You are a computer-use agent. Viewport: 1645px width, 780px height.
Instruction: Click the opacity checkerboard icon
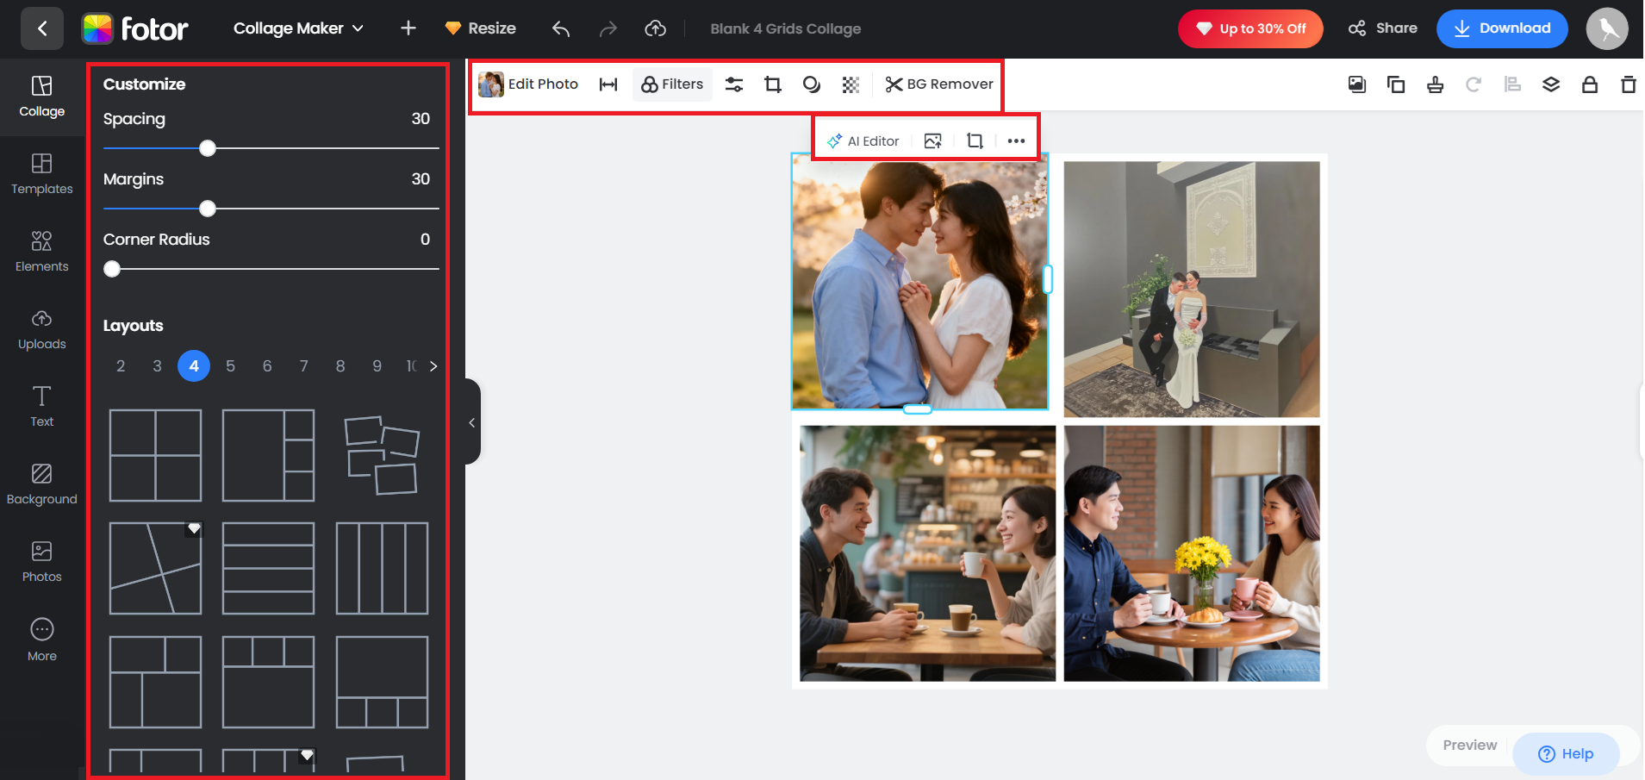[851, 84]
